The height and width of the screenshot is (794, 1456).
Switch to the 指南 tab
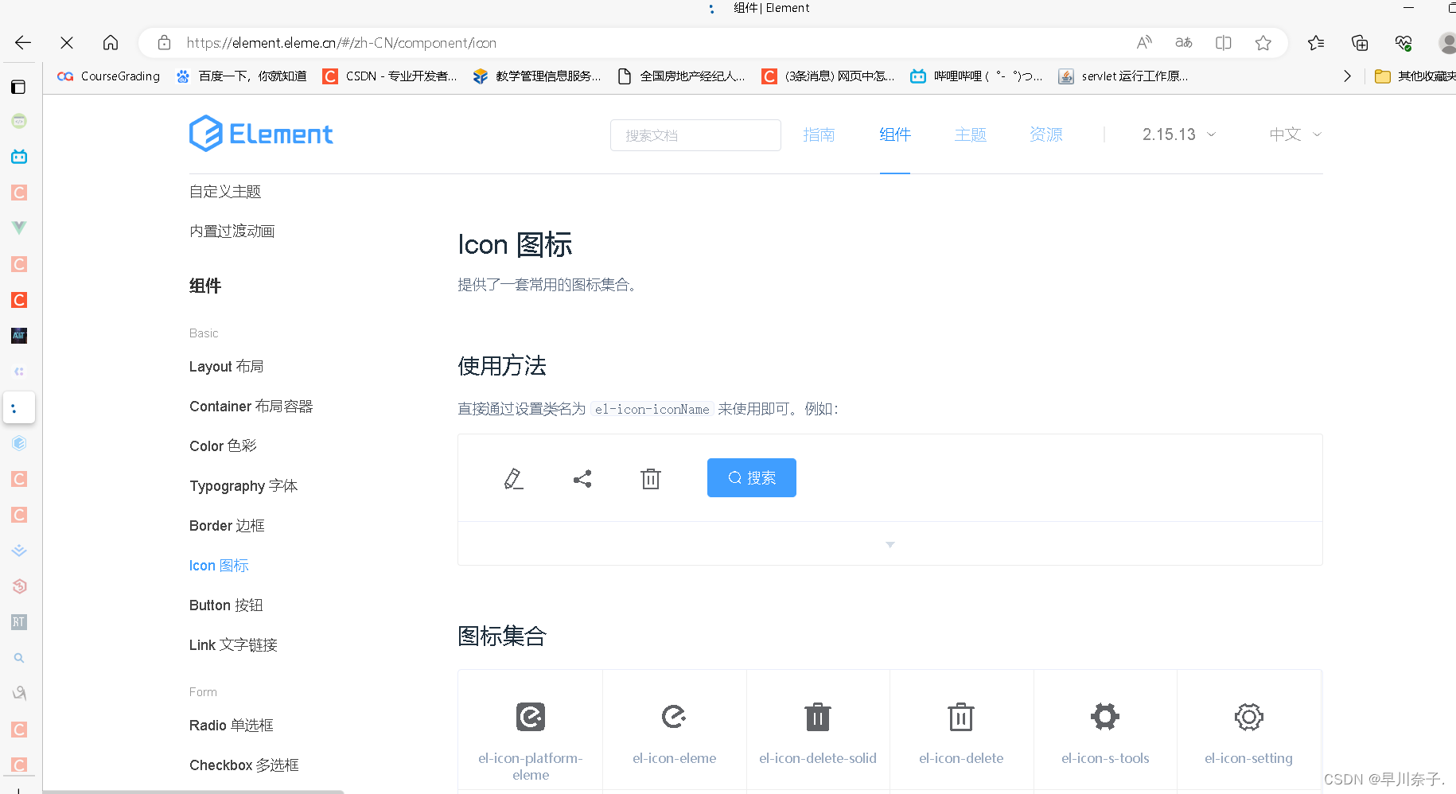click(819, 134)
